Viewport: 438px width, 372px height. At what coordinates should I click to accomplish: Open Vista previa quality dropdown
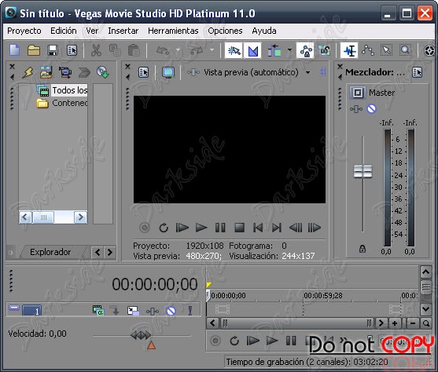pyautogui.click(x=307, y=72)
